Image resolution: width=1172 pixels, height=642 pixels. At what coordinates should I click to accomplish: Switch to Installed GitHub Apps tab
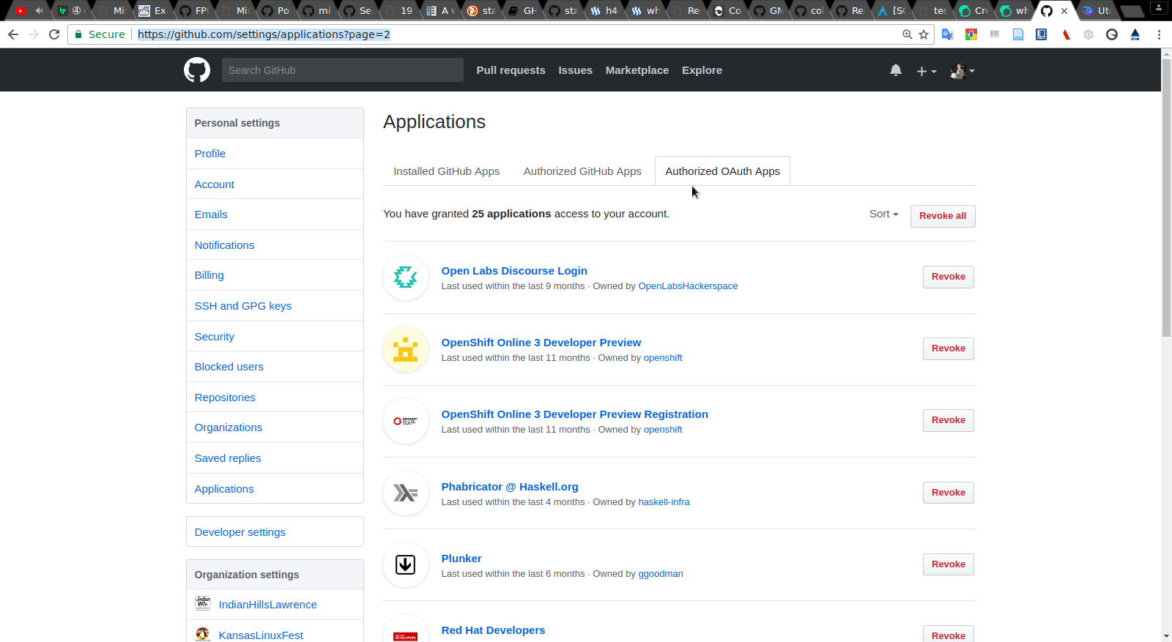pos(446,171)
